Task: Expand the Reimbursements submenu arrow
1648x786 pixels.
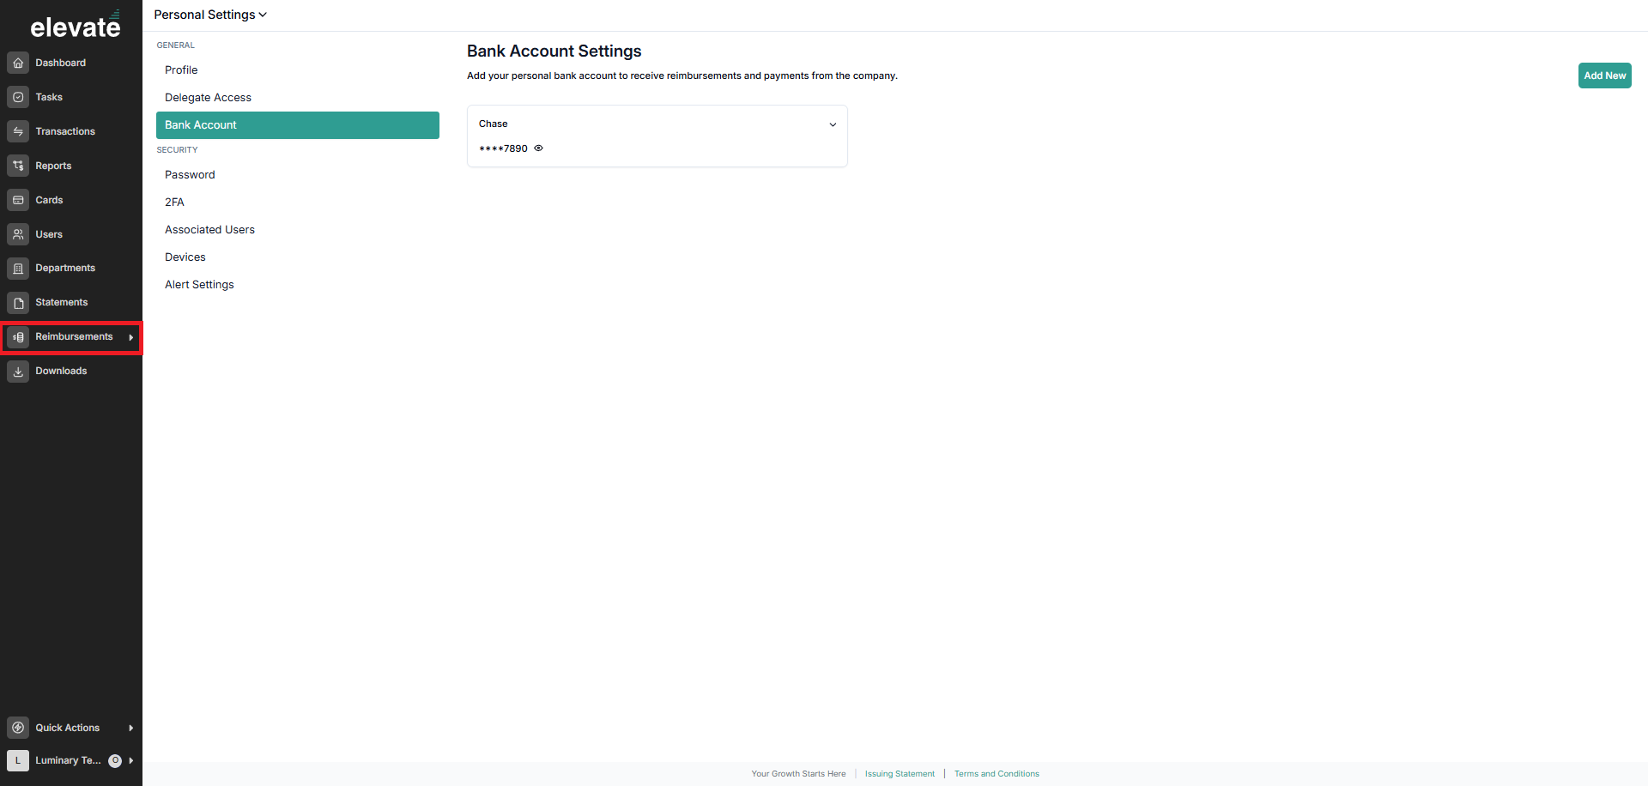Action: (130, 337)
